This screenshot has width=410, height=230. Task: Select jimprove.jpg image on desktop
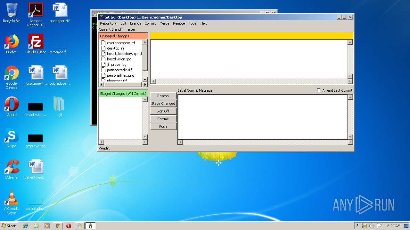tap(36, 141)
